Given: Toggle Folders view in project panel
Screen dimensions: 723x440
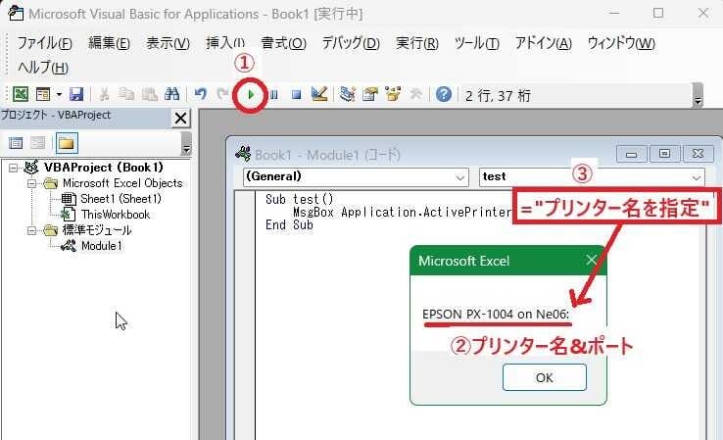Looking at the screenshot, I should coord(66,143).
